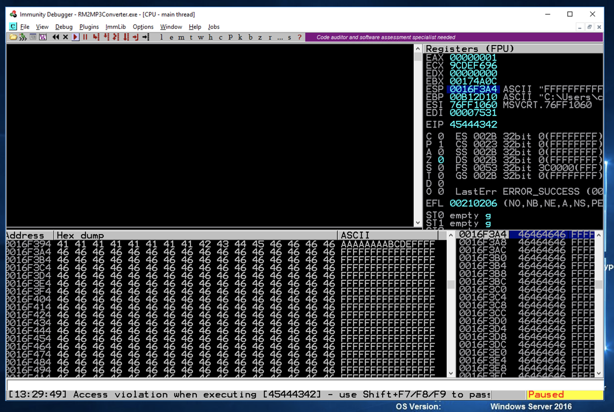Click the Close program X toolbar icon
The height and width of the screenshot is (412, 614).
(x=65, y=37)
